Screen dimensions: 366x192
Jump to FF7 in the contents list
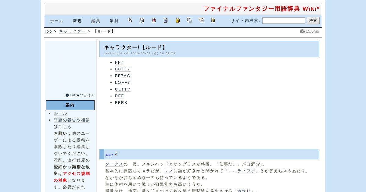pyautogui.click(x=119, y=62)
